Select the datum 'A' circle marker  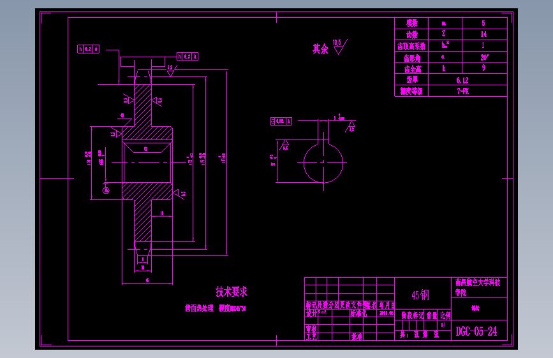click(x=106, y=190)
